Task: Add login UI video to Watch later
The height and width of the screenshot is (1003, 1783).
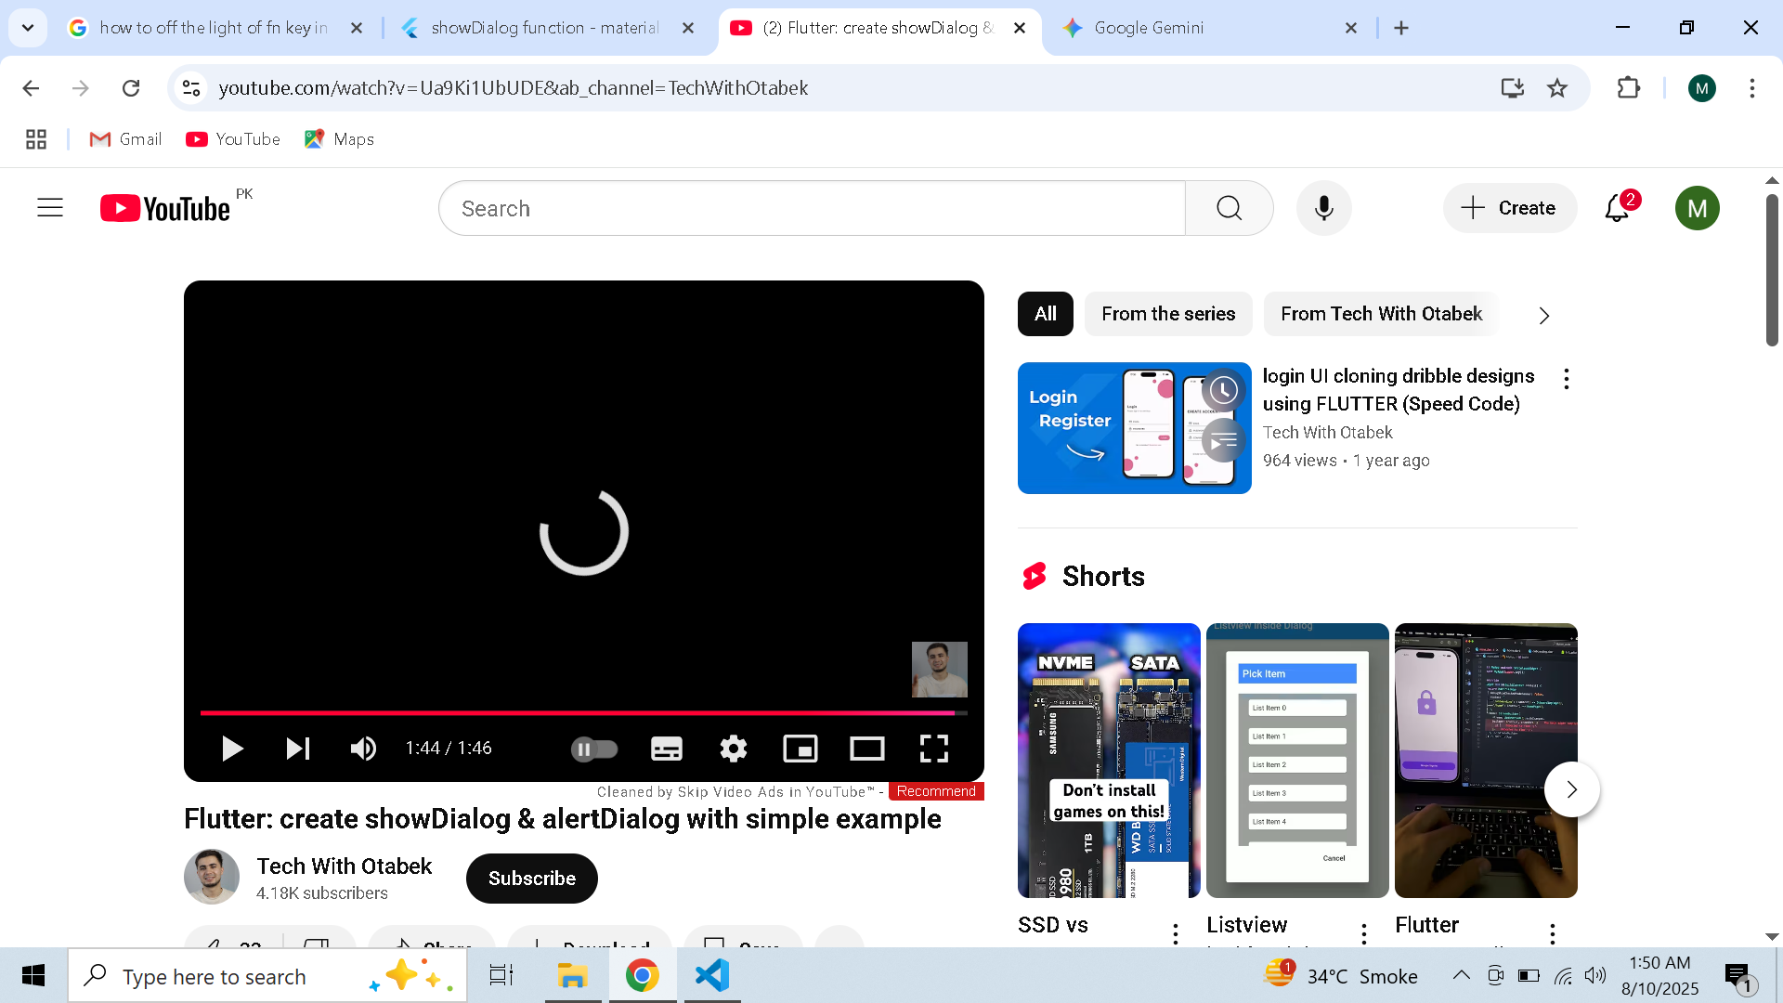Action: 1223,390
